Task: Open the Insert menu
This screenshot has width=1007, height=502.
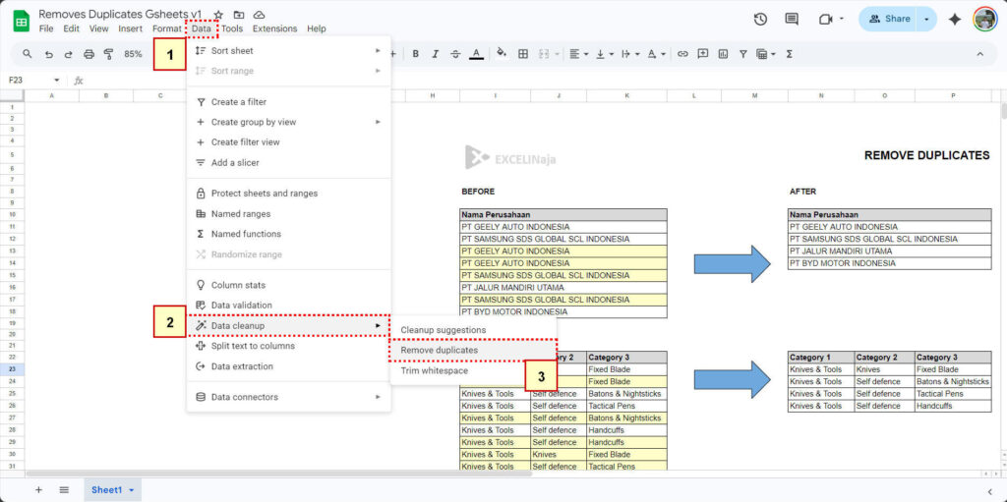Action: (131, 28)
